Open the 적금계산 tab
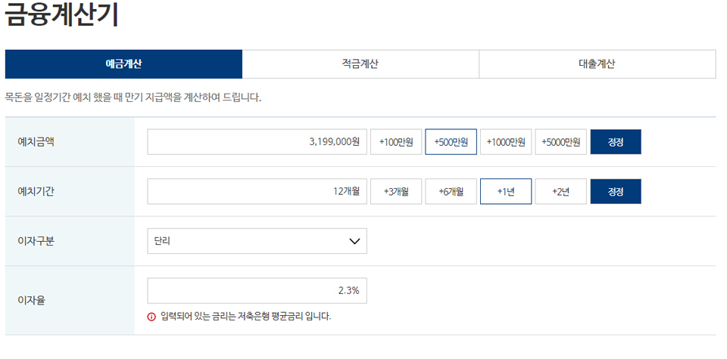727x359 pixels. (x=360, y=64)
